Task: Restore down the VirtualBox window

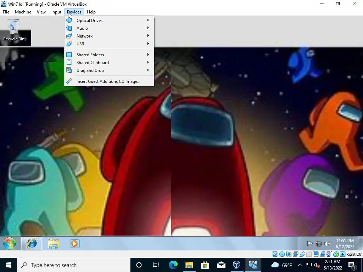Action: click(338, 4)
